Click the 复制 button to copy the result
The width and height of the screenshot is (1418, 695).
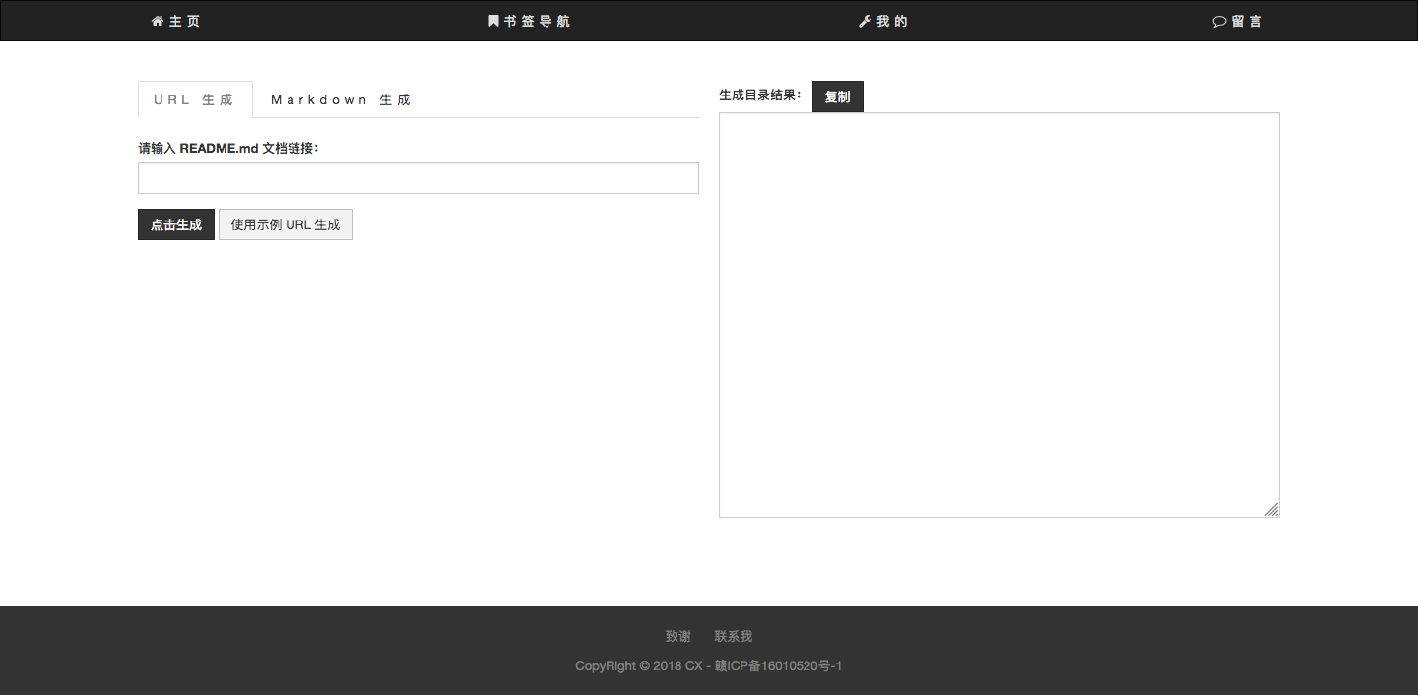838,96
